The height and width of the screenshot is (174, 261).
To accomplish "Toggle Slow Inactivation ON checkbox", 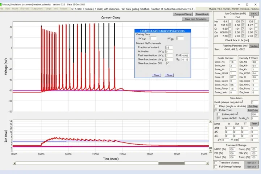I will click(167, 63).
